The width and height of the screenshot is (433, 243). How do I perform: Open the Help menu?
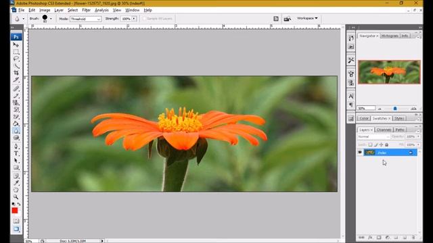coord(147,10)
